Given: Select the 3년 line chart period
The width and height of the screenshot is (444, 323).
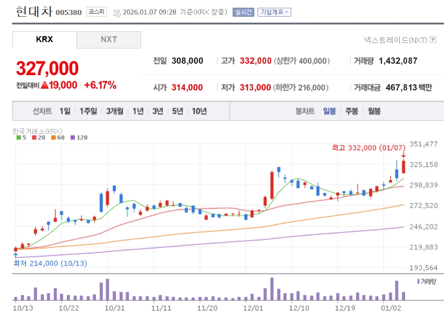Looking at the screenshot, I should [158, 111].
